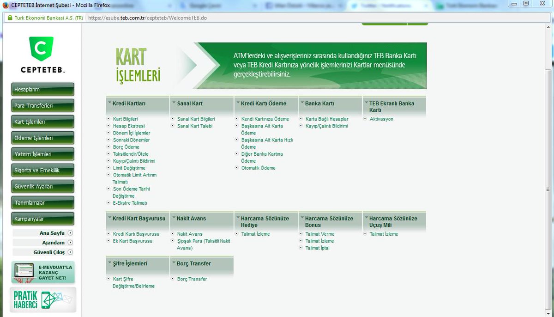
Task: Open the Kart Bilgileri link
Action: point(125,119)
